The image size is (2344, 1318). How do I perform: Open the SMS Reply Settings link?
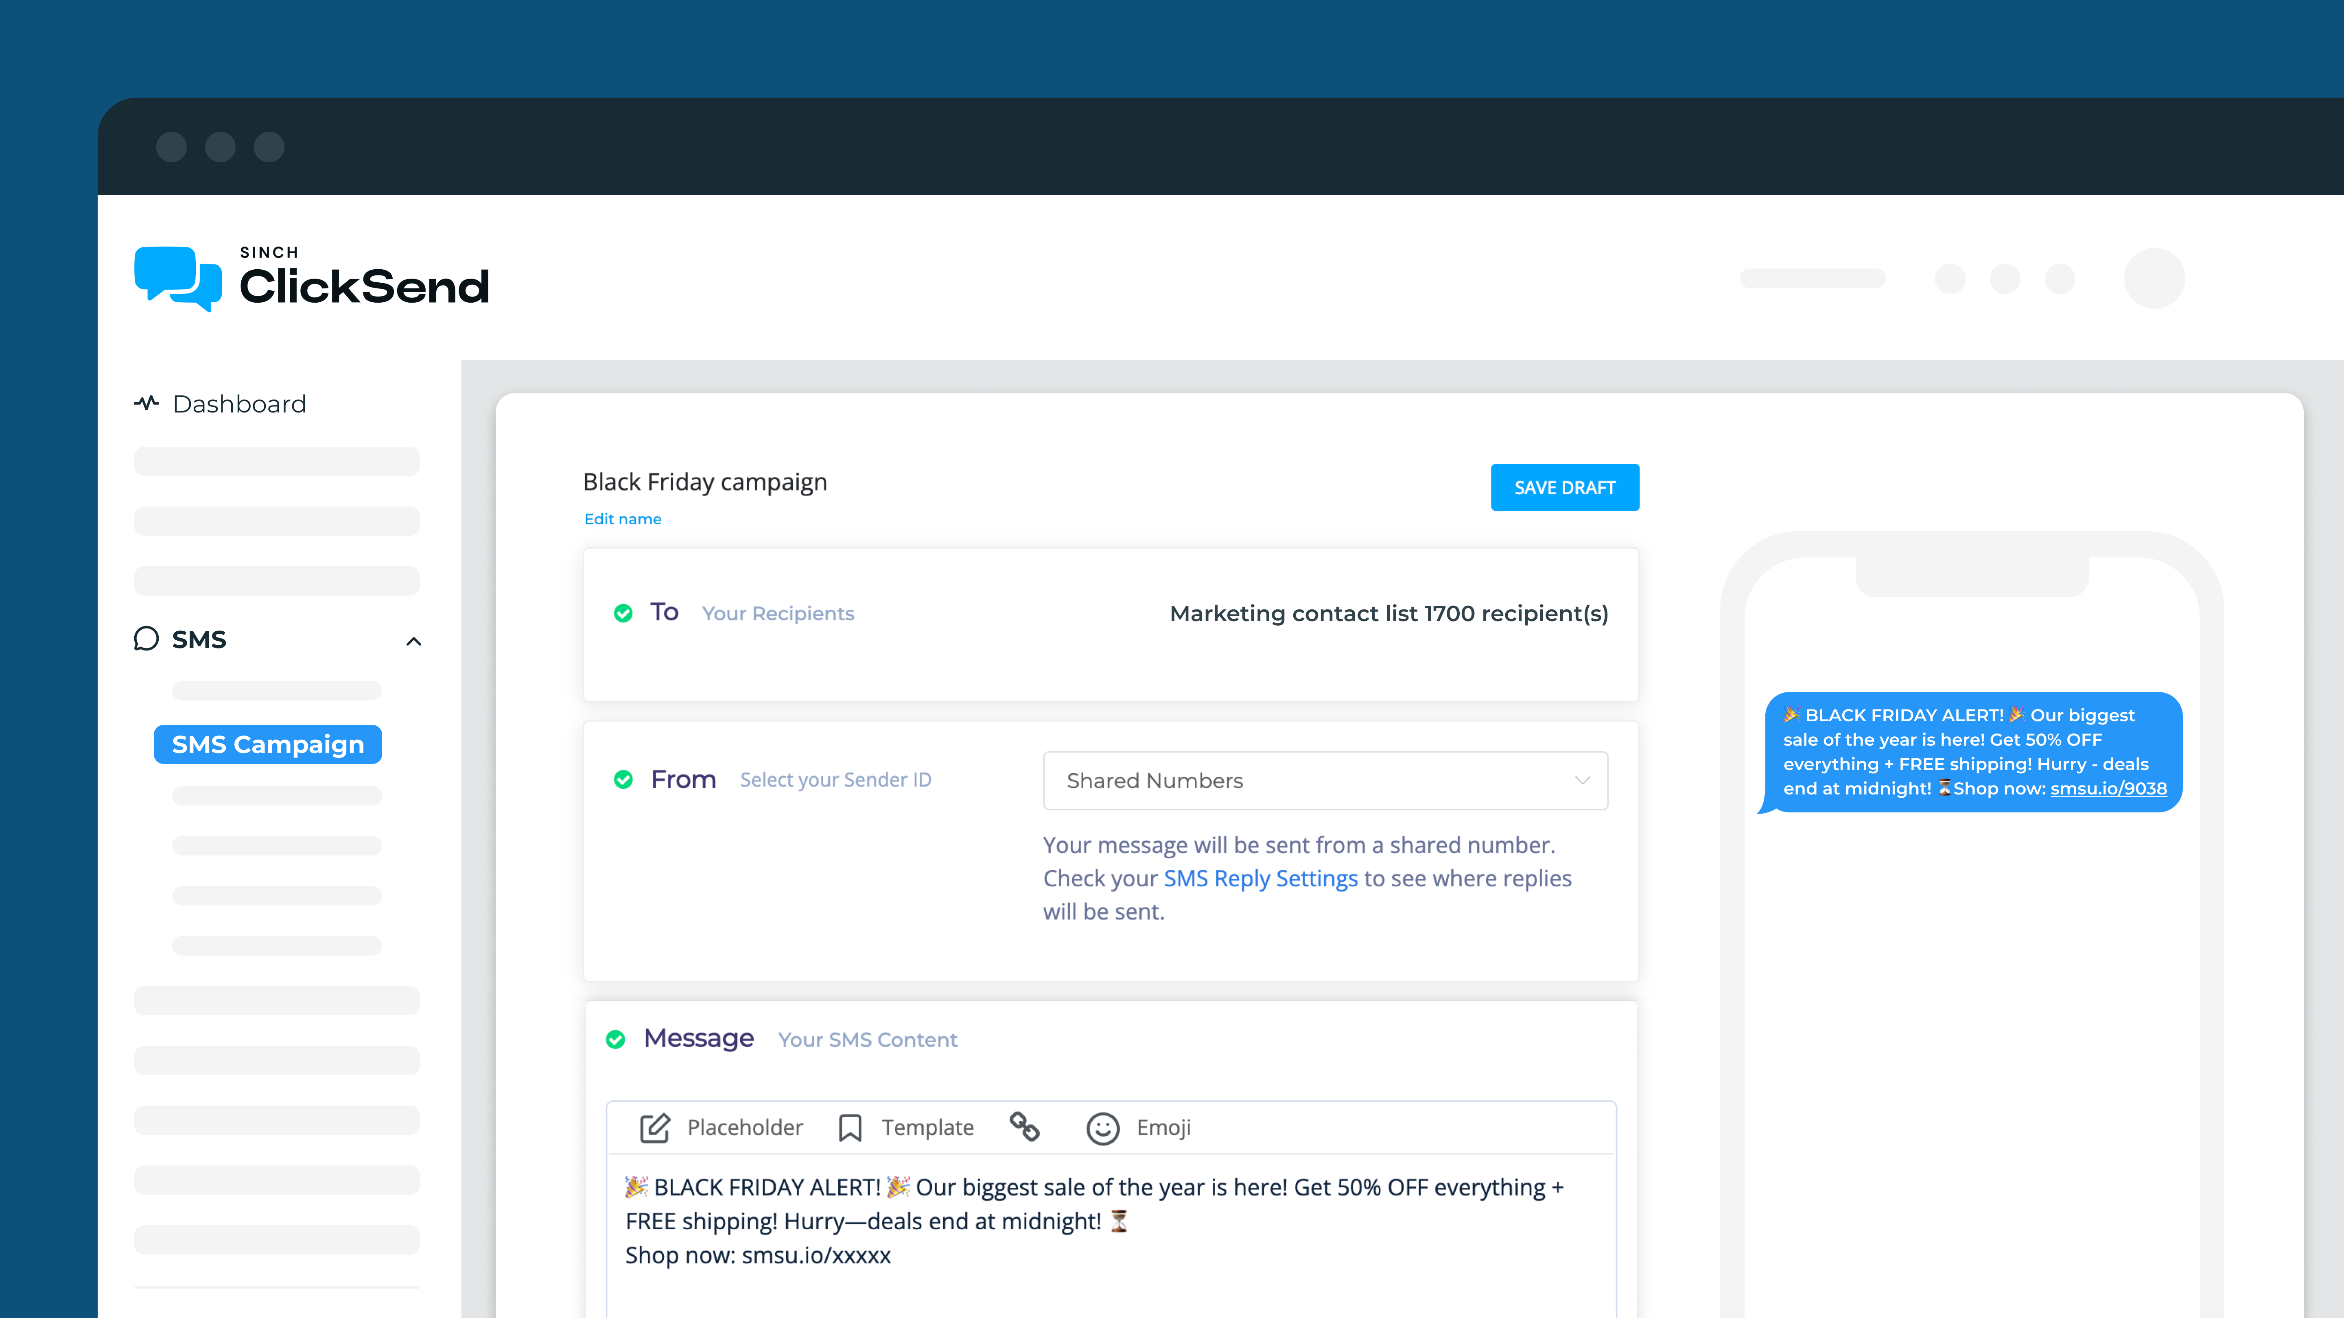(1260, 879)
